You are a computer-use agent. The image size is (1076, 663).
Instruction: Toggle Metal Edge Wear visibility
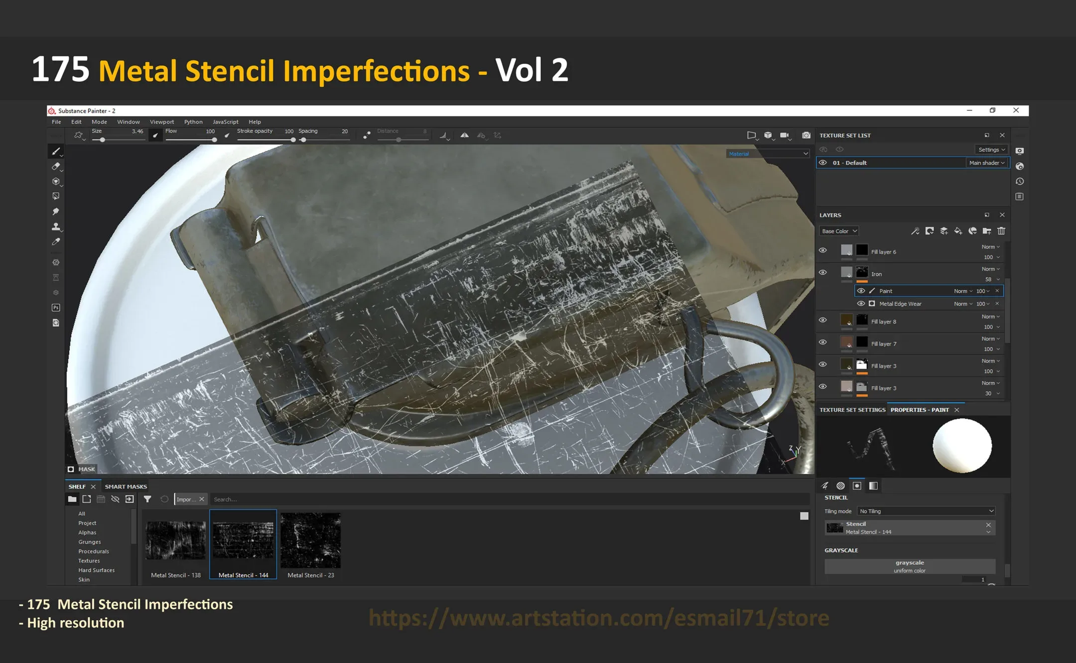(861, 304)
